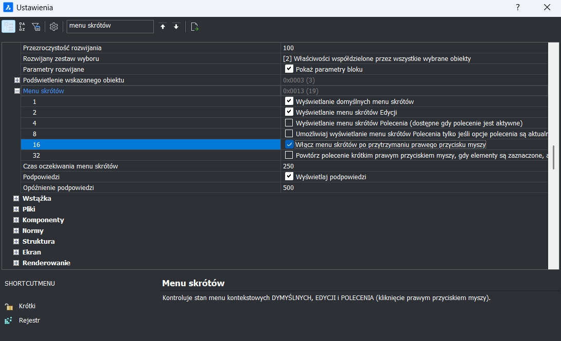The height and width of the screenshot is (341, 561).
Task: Disable Wyświetlaj podpowiedzi checkbox
Action: 289,177
